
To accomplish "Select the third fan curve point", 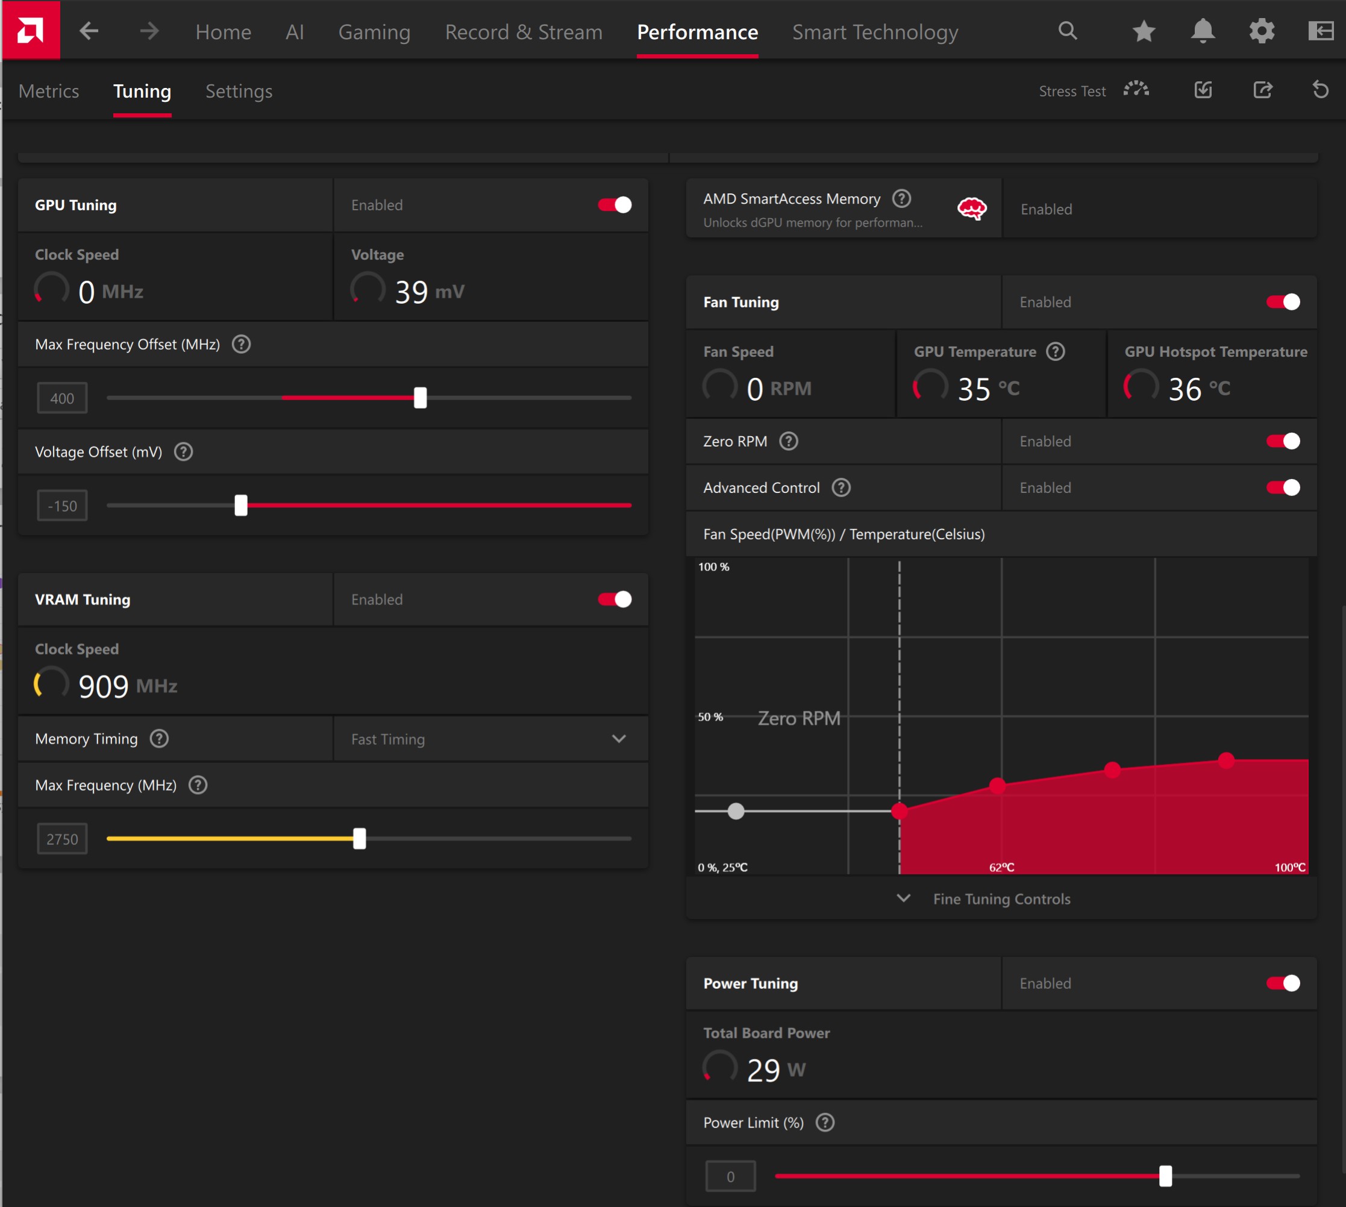I will pos(1113,770).
